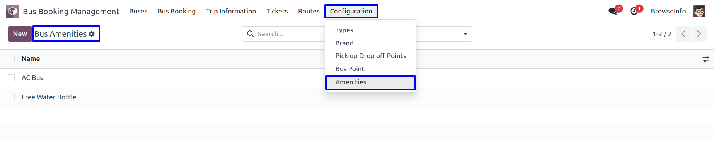
Task: Tick the select-all checkbox beside Name
Action: (x=11, y=59)
